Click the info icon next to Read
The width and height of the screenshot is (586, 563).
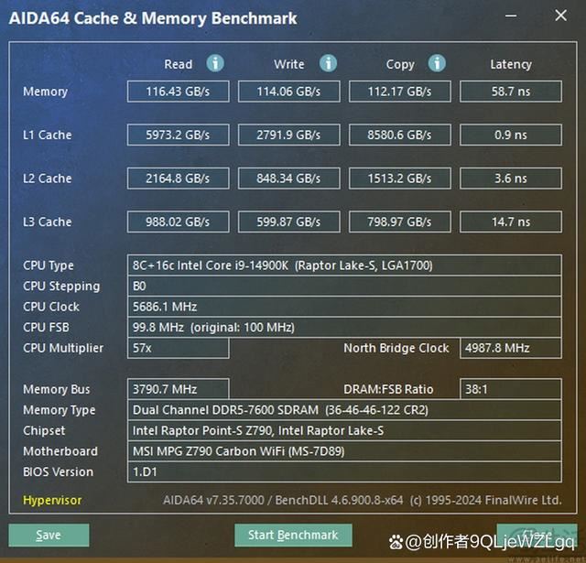click(215, 63)
